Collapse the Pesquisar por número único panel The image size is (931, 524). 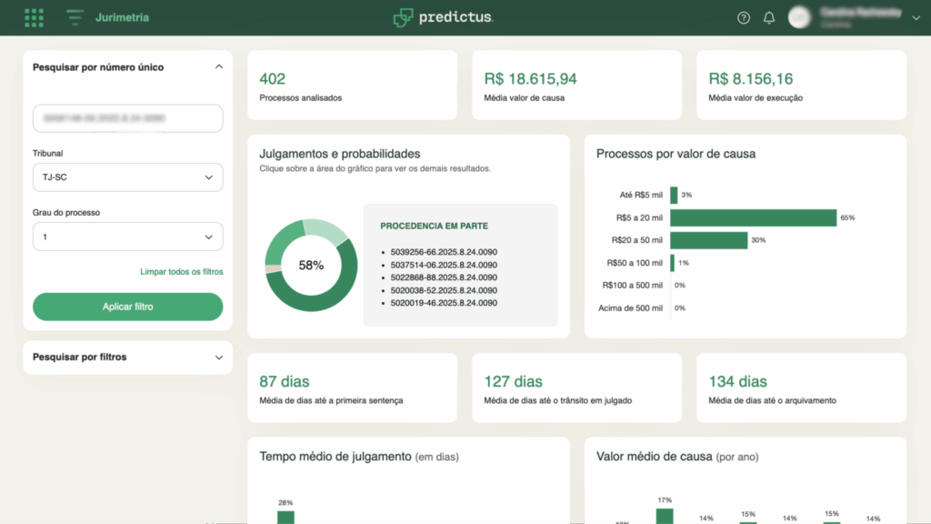point(219,66)
